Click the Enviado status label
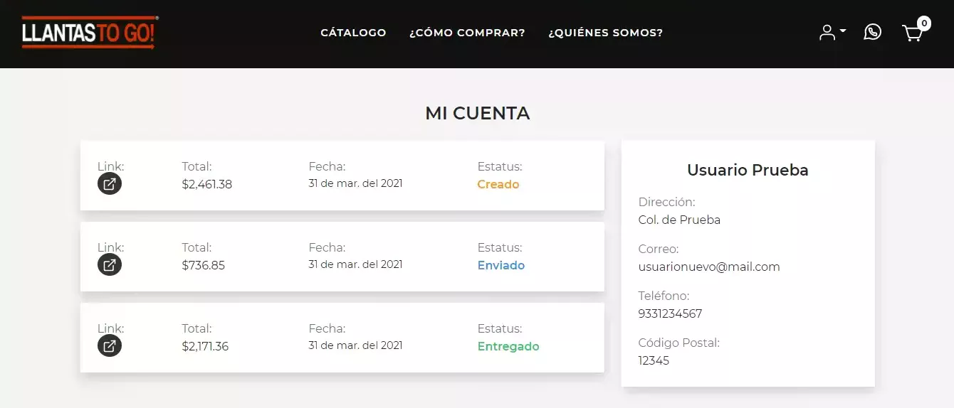Viewport: 954px width, 408px height. pyautogui.click(x=500, y=266)
